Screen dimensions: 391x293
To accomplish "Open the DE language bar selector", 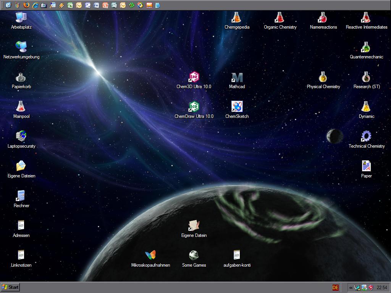I will click(x=335, y=288).
